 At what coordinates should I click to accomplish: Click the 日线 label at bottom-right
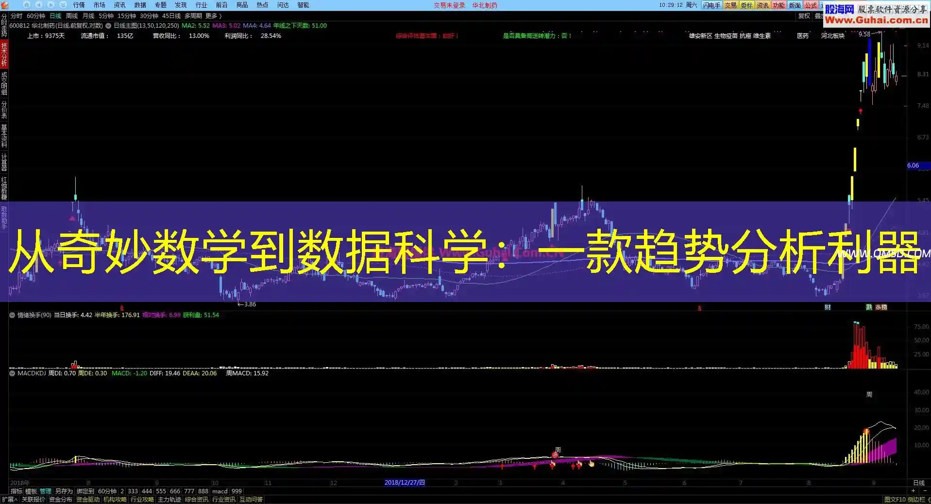pos(919,483)
